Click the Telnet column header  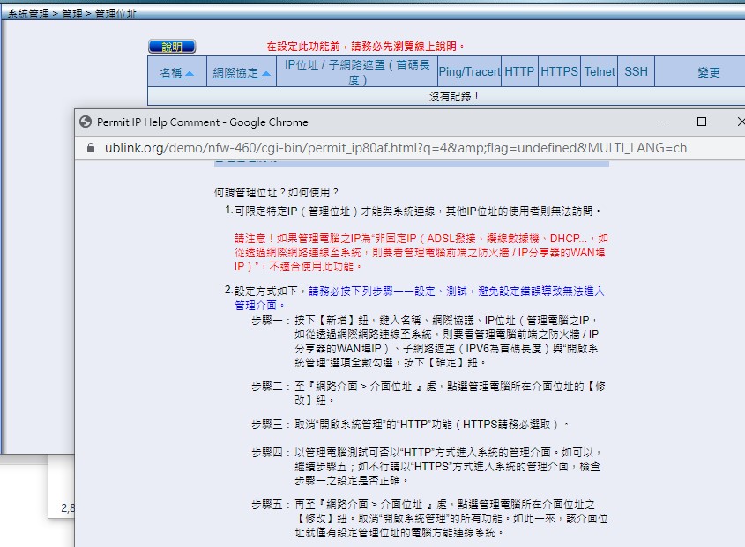click(600, 72)
